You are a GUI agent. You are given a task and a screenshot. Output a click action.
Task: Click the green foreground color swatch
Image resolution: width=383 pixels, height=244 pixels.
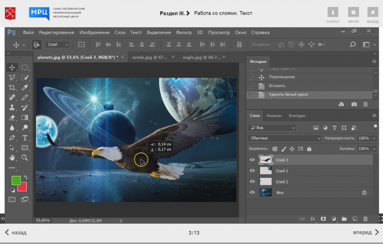pyautogui.click(x=15, y=180)
